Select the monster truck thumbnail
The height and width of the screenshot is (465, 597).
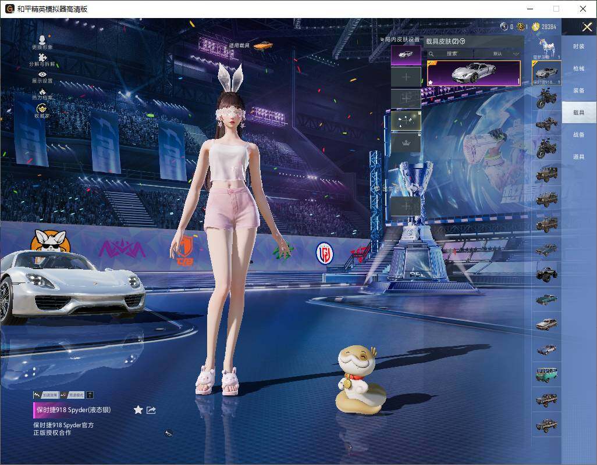(x=547, y=274)
